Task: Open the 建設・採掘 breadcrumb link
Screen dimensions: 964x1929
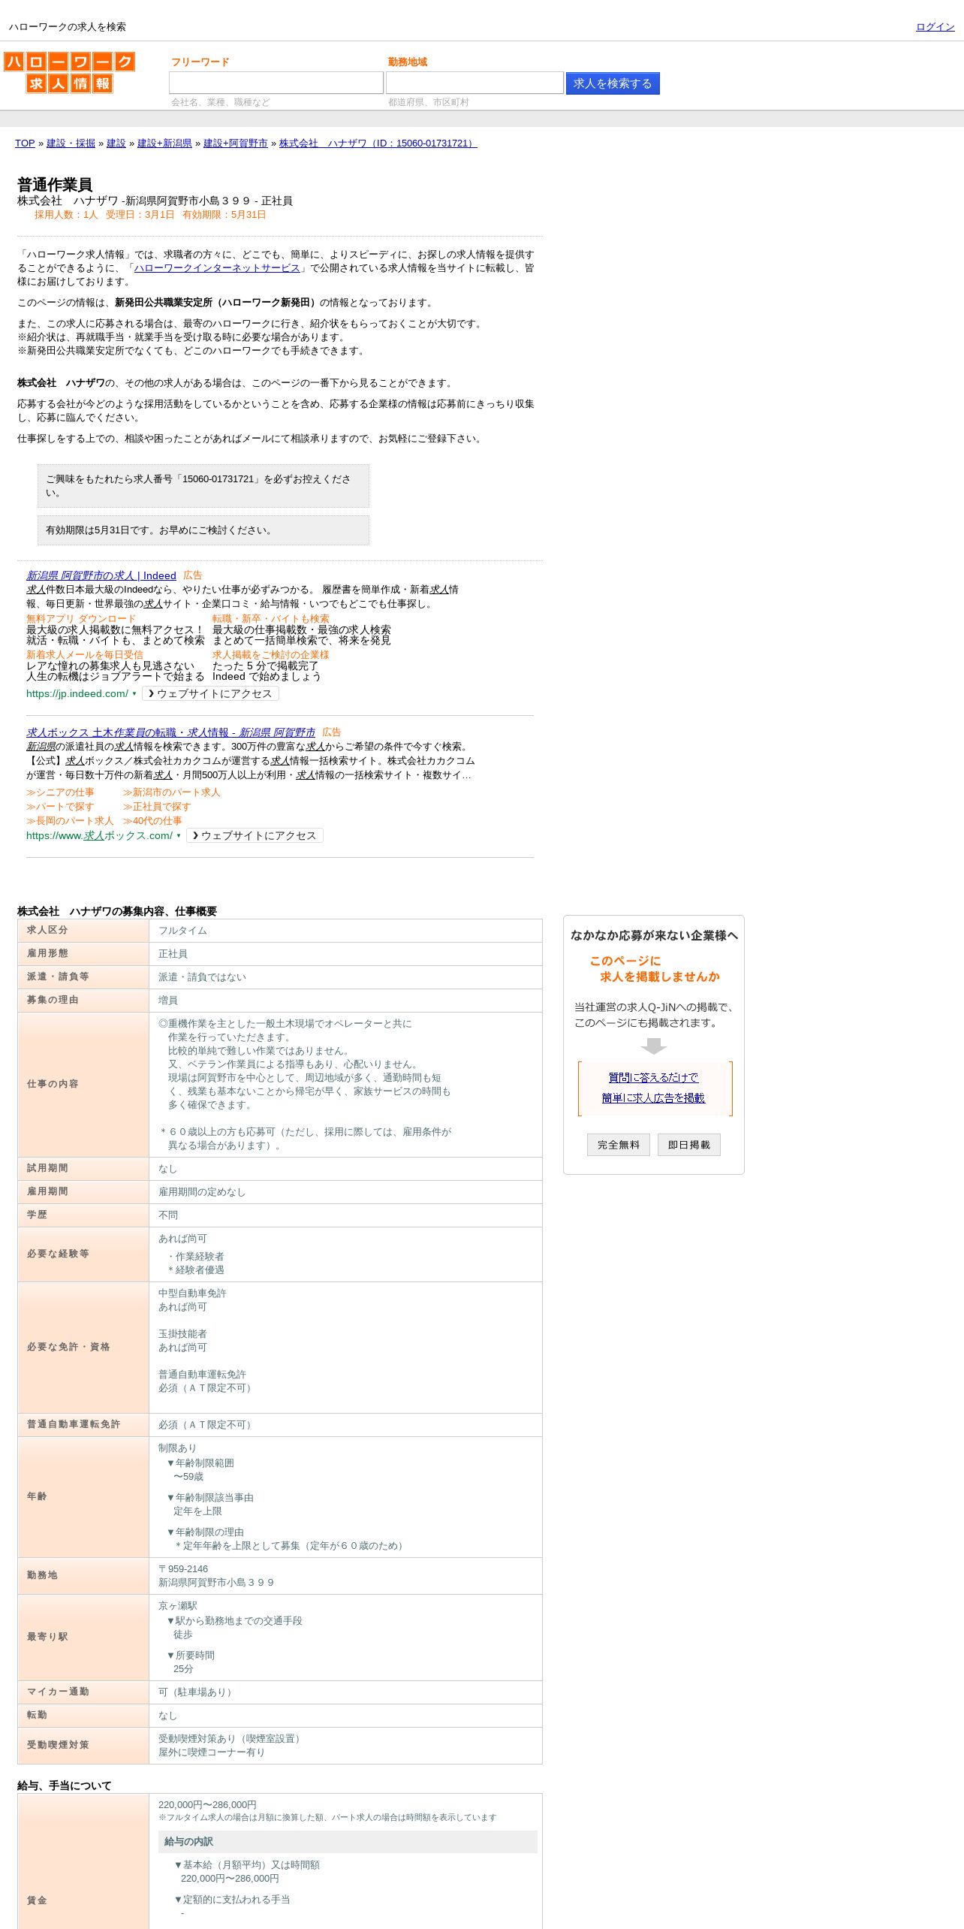Action: pyautogui.click(x=71, y=143)
